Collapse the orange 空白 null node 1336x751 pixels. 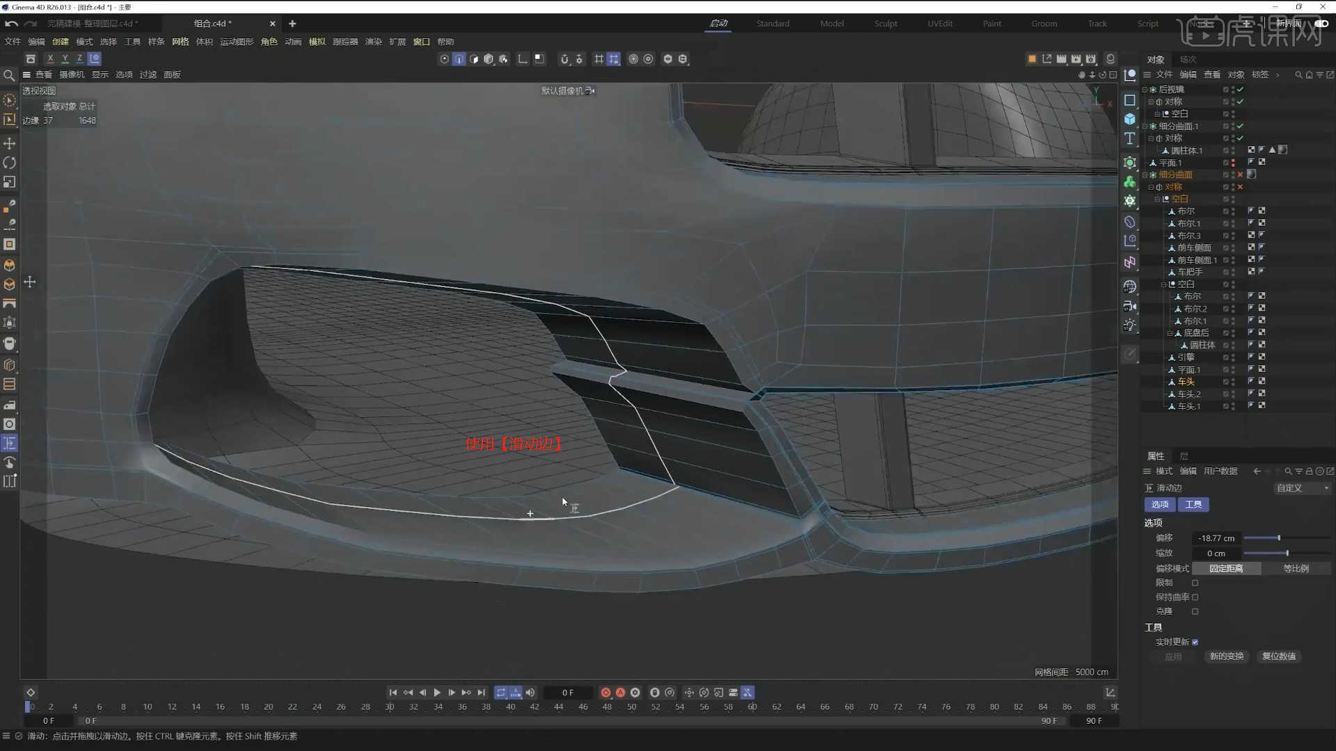point(1158,199)
